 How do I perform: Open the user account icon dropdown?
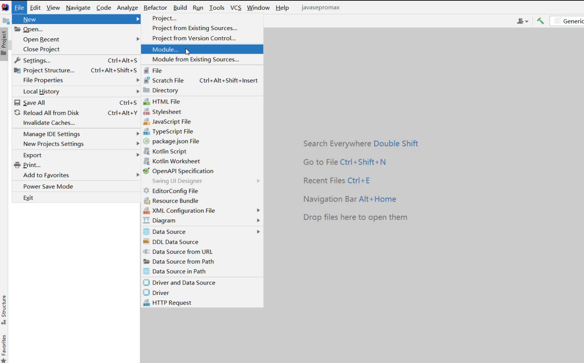pyautogui.click(x=523, y=21)
